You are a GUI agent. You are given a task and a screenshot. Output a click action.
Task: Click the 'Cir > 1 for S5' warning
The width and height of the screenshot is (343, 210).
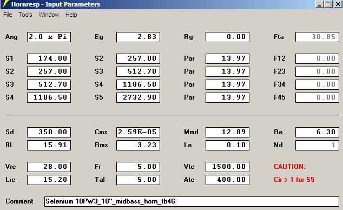pos(294,180)
